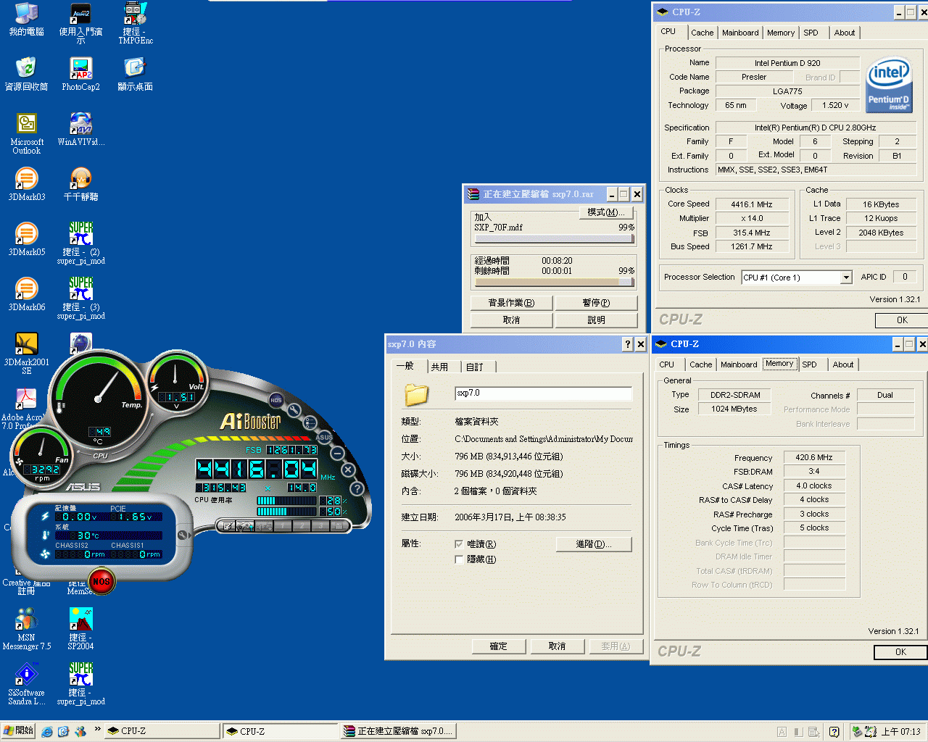Viewport: 928px width, 742px height.
Task: Switch to the WinRAR taskbar button
Action: click(399, 732)
